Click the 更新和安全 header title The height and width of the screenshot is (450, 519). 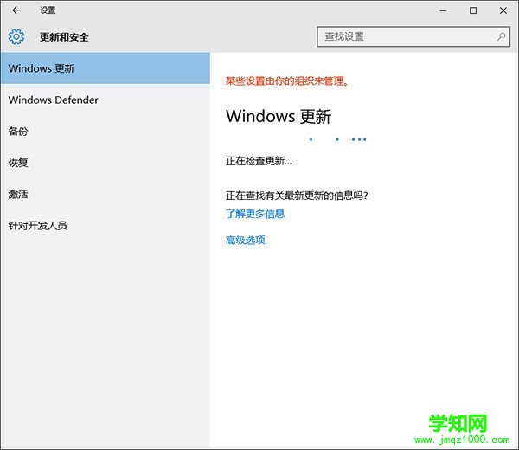(64, 36)
